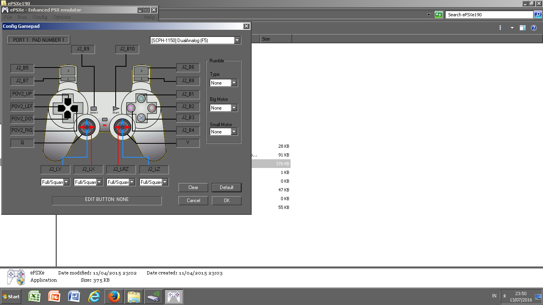Image resolution: width=543 pixels, height=305 pixels.
Task: Click PORT 1 : PAD NUMBER 1 button
Action: (x=39, y=40)
